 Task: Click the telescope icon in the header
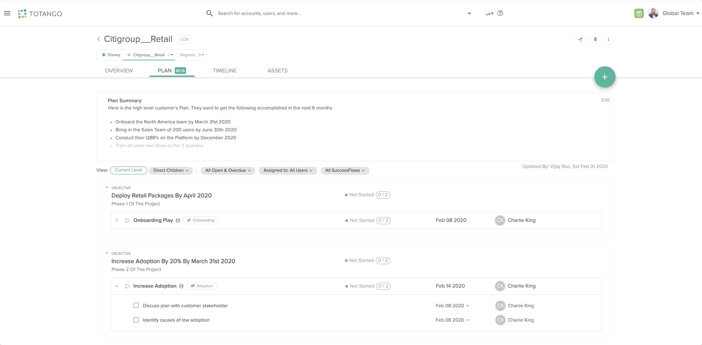click(580, 39)
